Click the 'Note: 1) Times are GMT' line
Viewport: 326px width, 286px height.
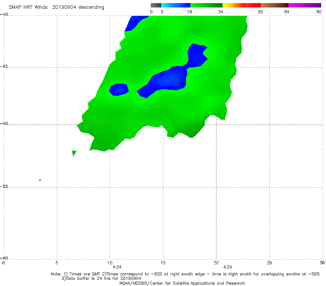pos(185,274)
